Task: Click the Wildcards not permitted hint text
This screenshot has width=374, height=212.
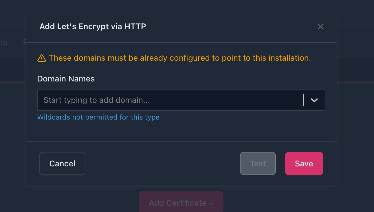Action: tap(98, 117)
